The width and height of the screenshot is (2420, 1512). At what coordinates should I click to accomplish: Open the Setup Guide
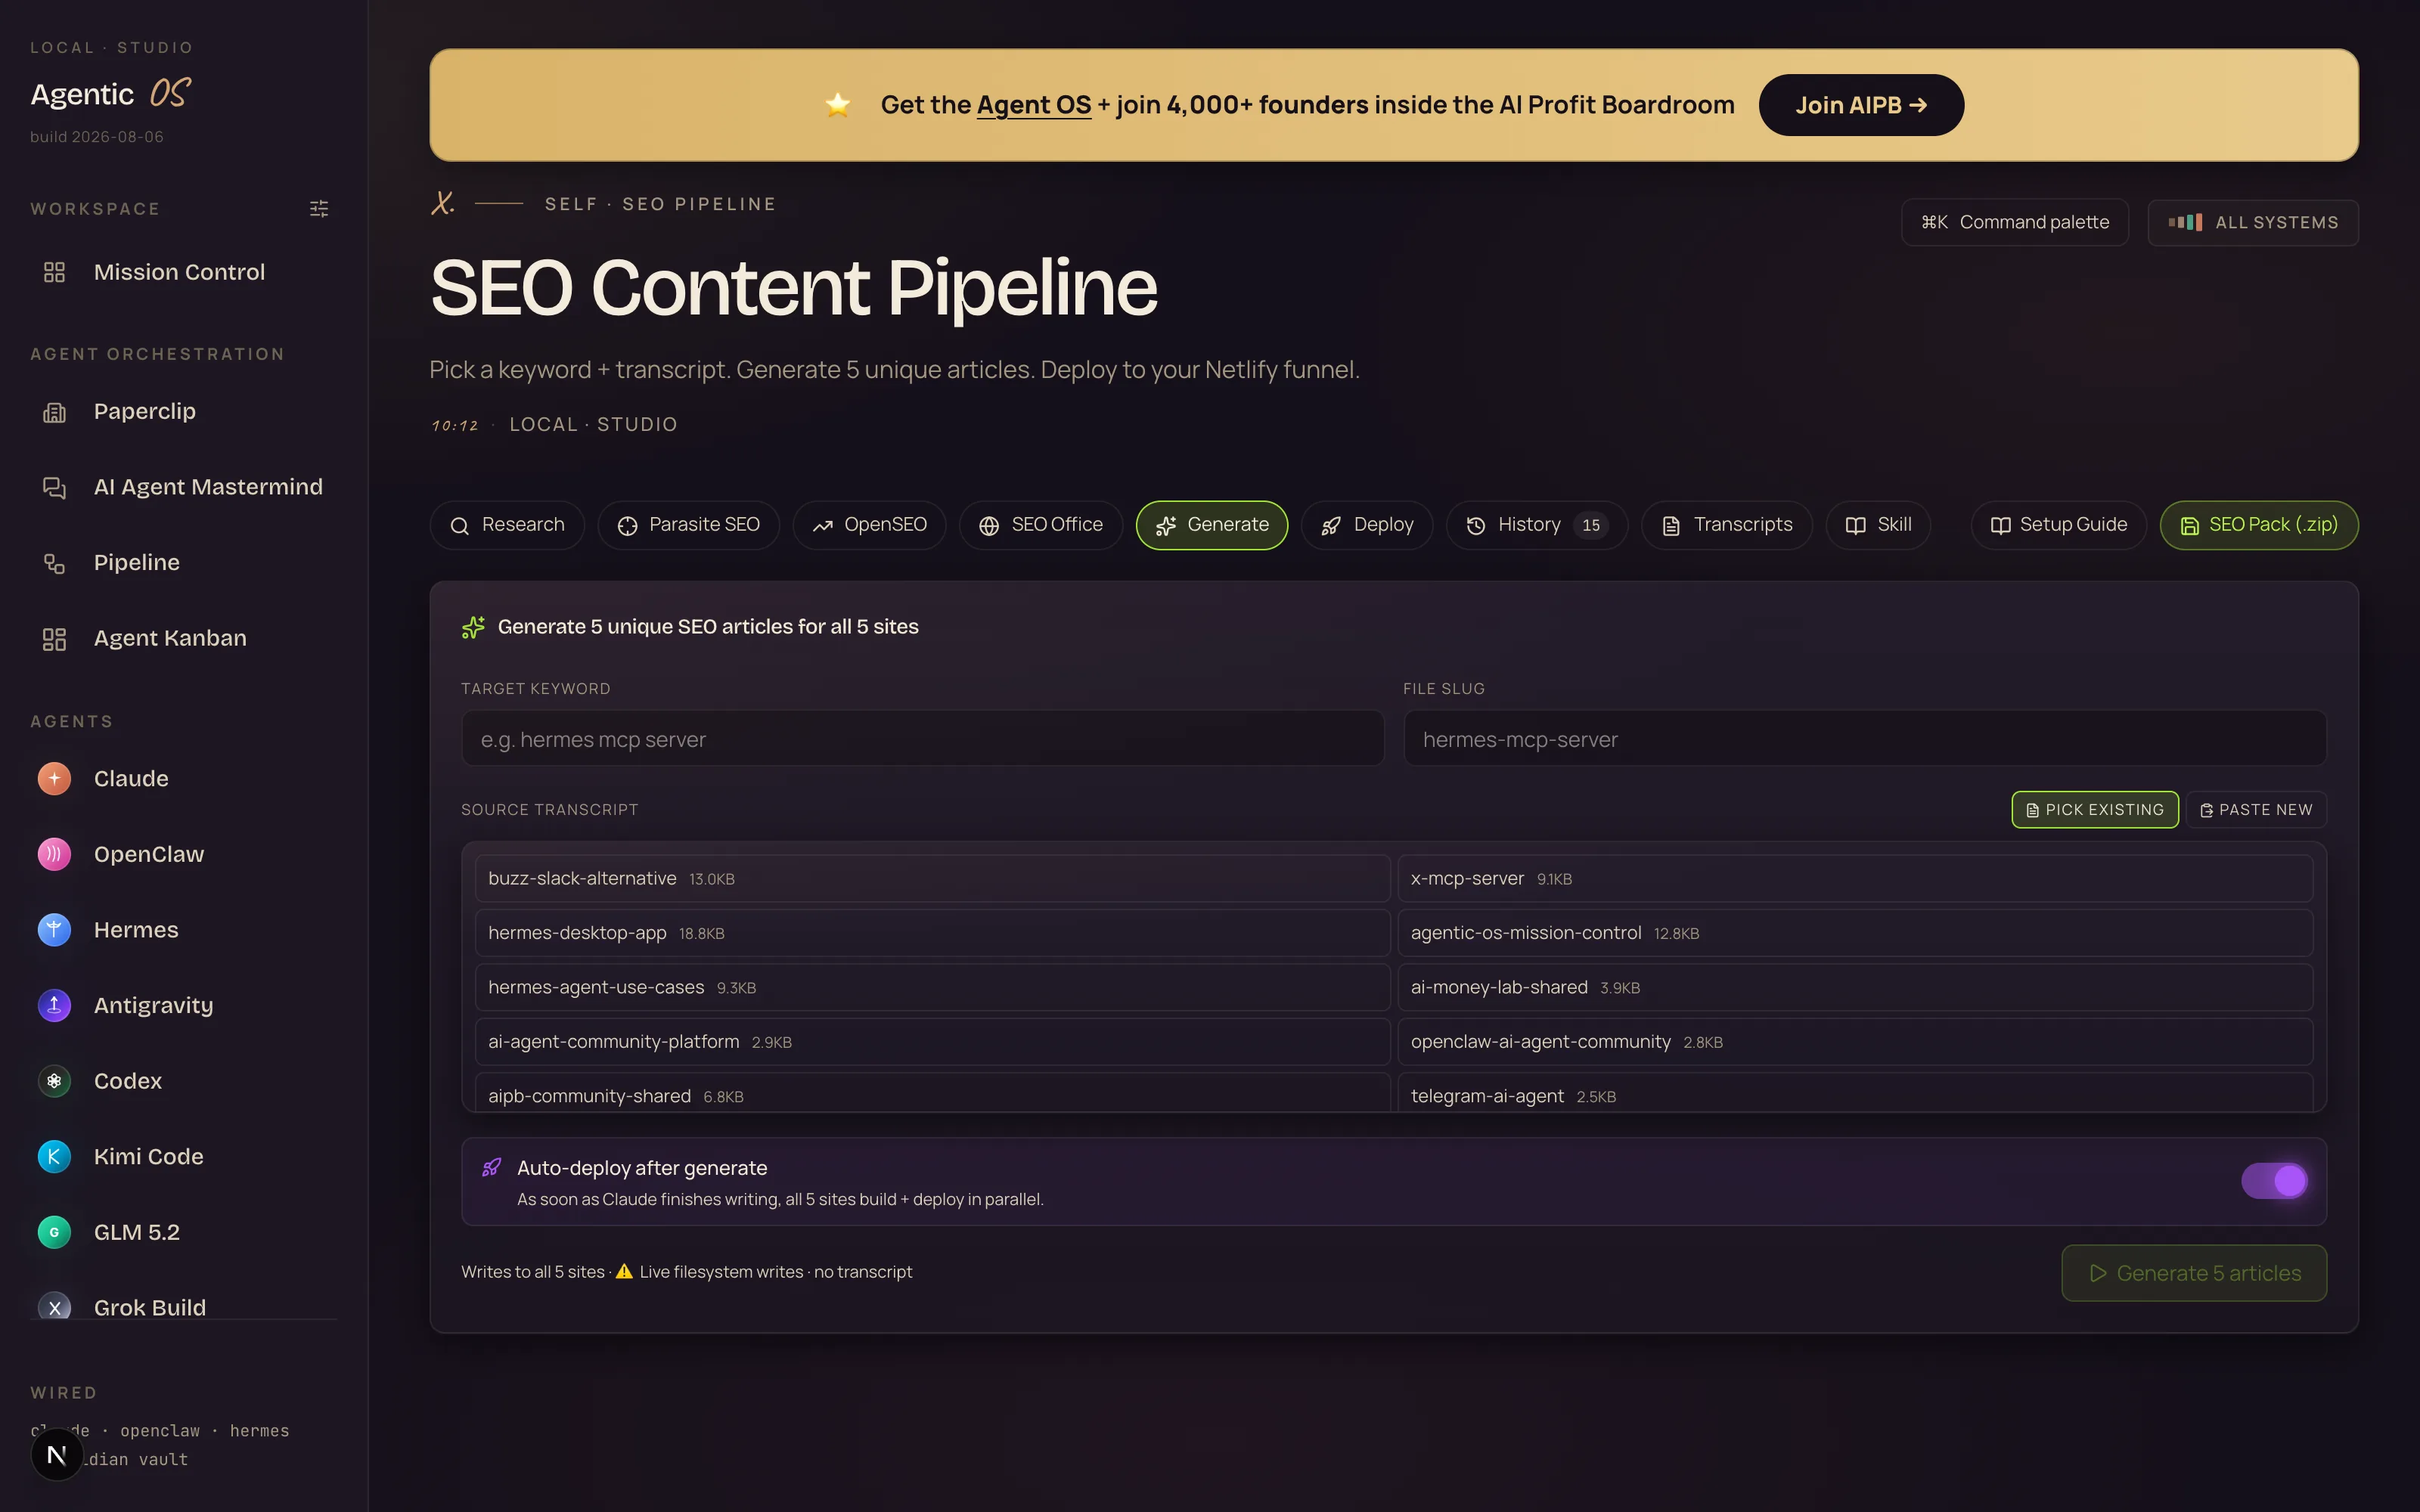click(2059, 525)
